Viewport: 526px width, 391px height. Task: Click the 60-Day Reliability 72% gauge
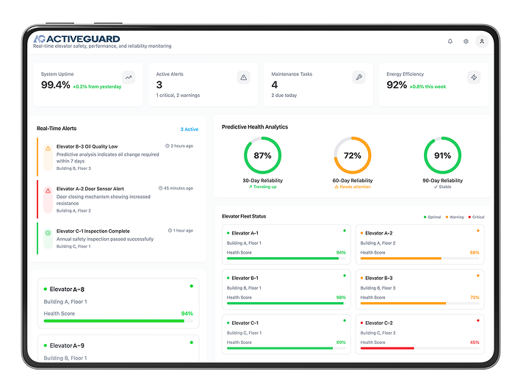tap(352, 156)
